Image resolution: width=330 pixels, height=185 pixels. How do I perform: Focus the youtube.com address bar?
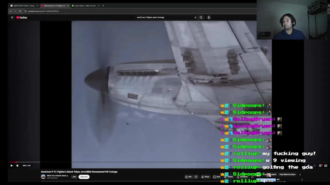tap(139, 11)
